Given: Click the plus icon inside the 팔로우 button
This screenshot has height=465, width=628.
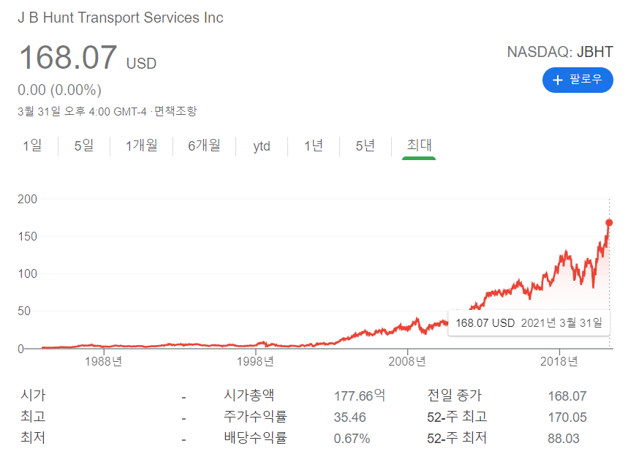Looking at the screenshot, I should point(558,80).
